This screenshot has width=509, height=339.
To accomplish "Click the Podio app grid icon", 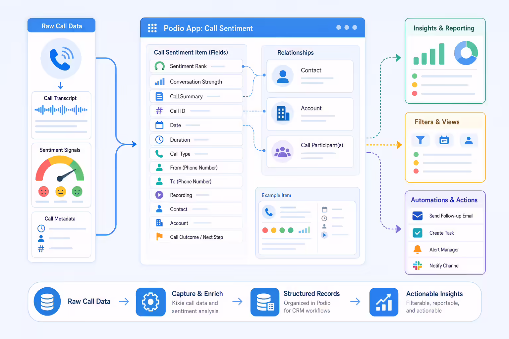I will click(x=152, y=28).
